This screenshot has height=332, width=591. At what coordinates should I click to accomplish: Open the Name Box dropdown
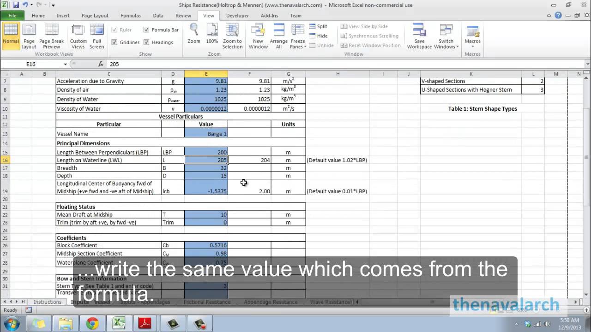click(x=66, y=64)
